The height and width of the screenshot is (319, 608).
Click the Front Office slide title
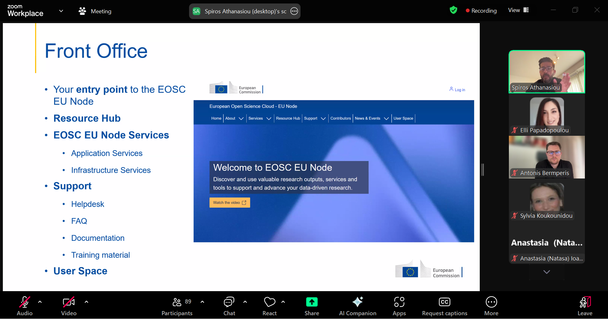point(96,51)
